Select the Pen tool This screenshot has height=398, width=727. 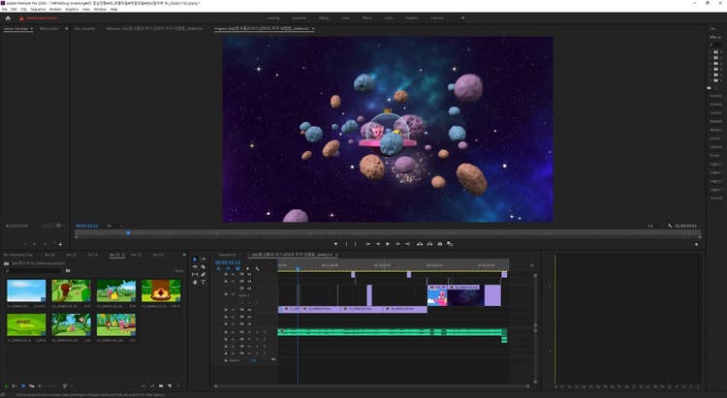tap(204, 275)
